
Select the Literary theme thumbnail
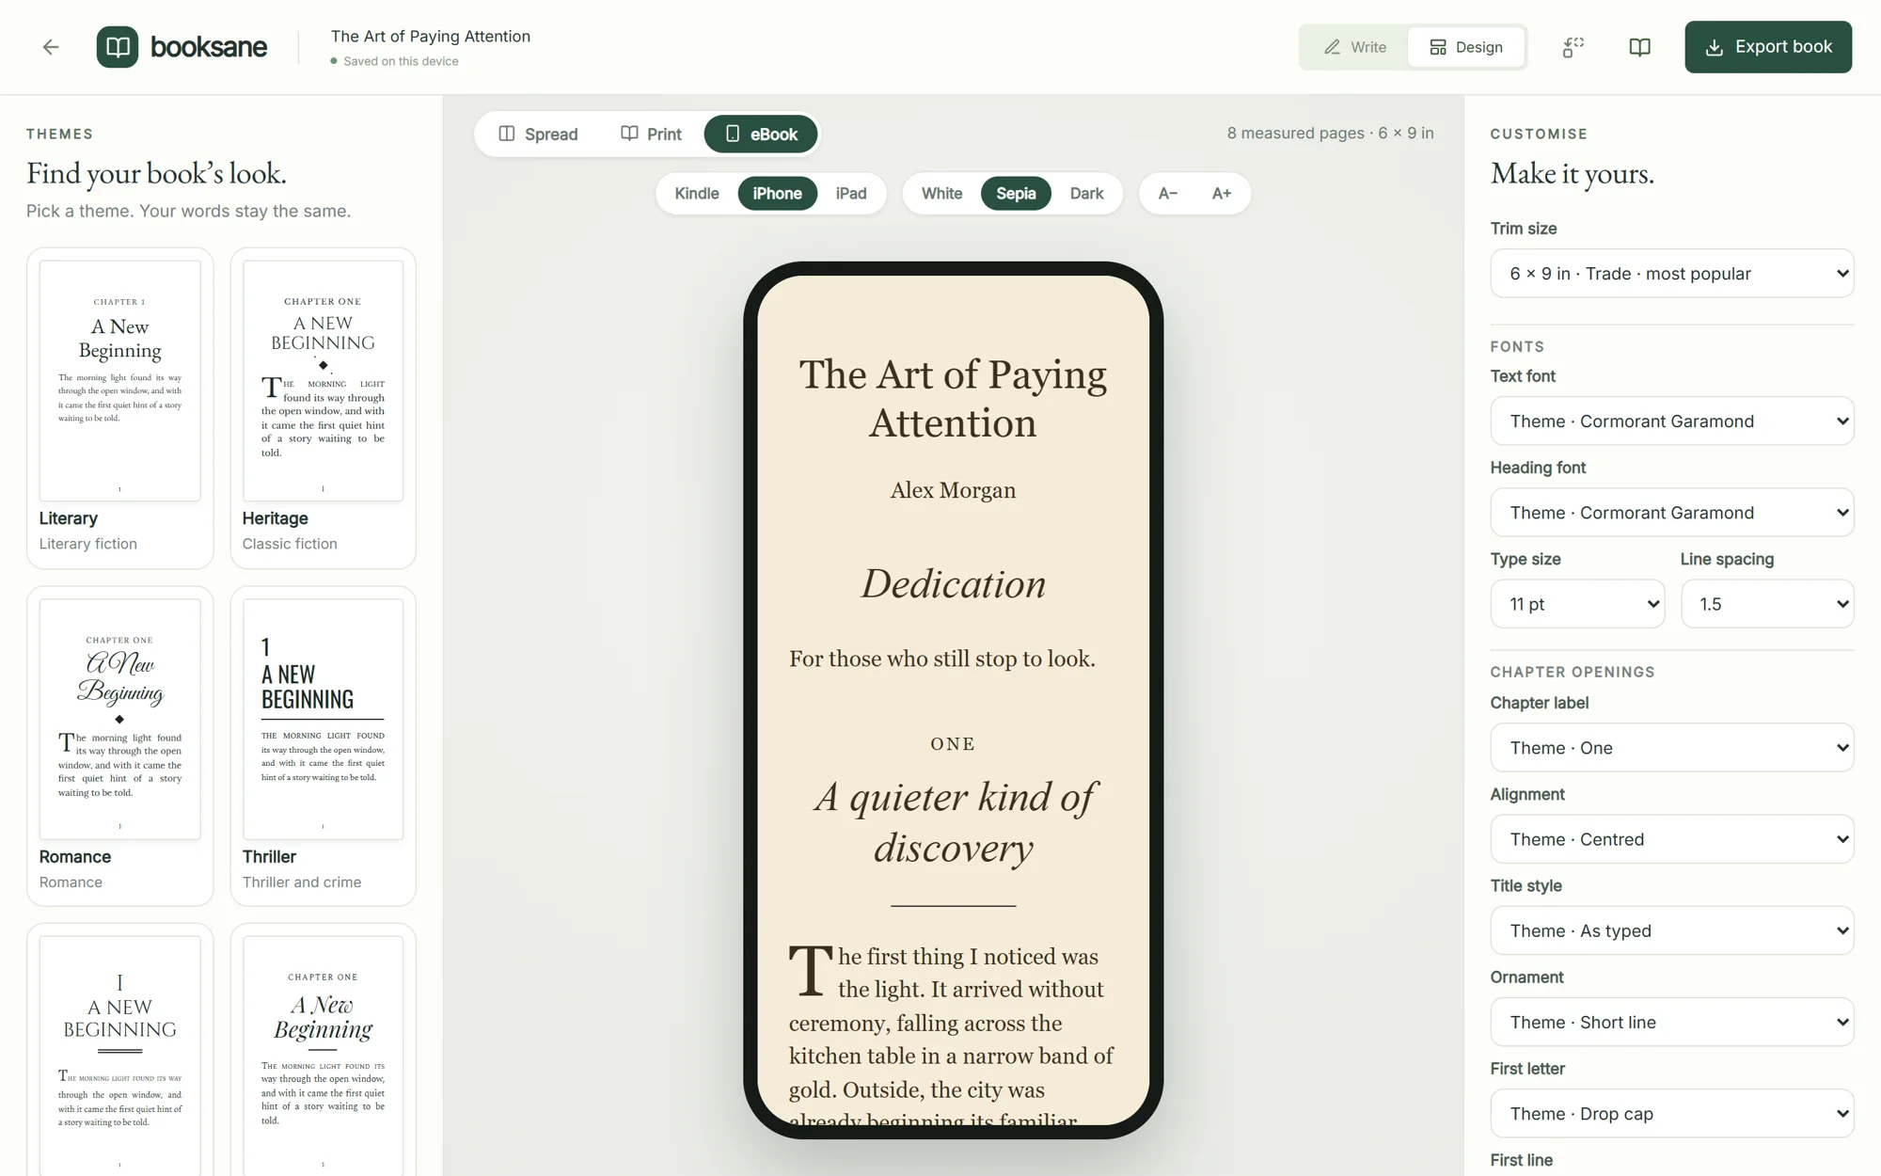[119, 380]
